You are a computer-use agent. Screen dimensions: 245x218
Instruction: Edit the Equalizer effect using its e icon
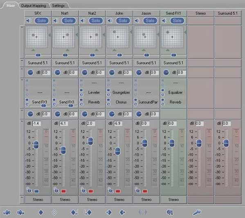tap(163, 95)
